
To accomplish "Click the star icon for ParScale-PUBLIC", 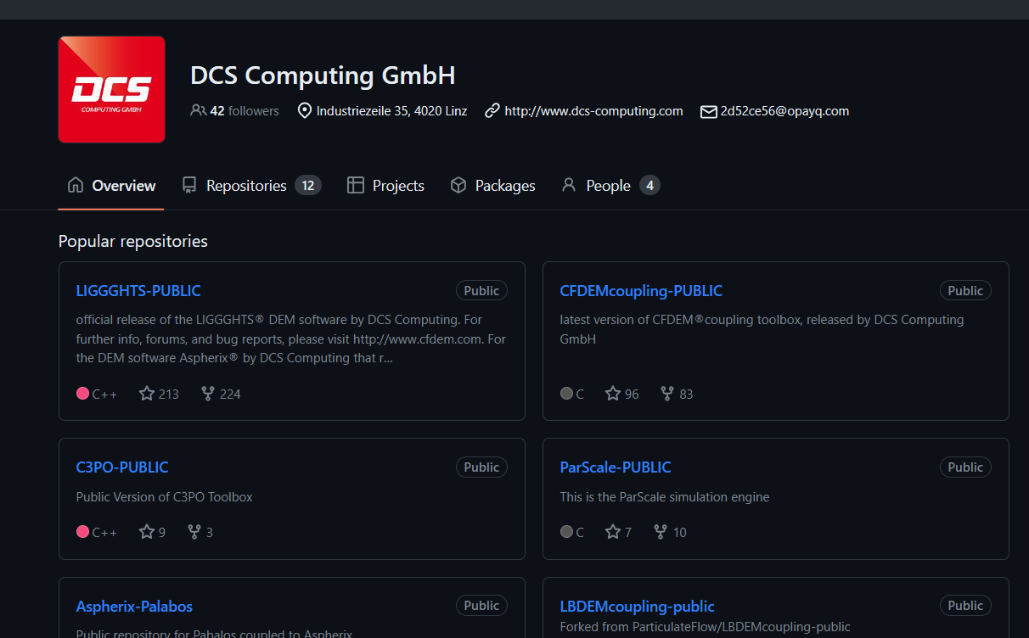I will (x=613, y=532).
